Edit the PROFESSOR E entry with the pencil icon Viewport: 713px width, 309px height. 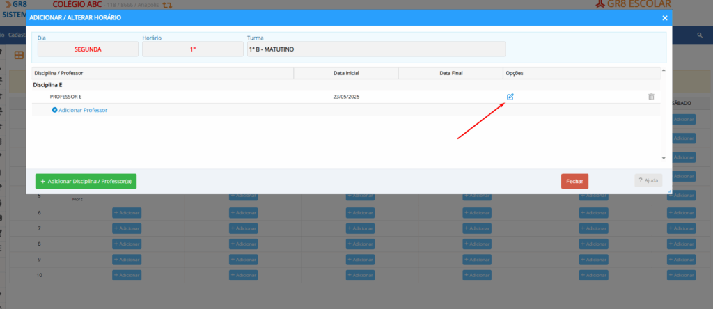coord(510,97)
